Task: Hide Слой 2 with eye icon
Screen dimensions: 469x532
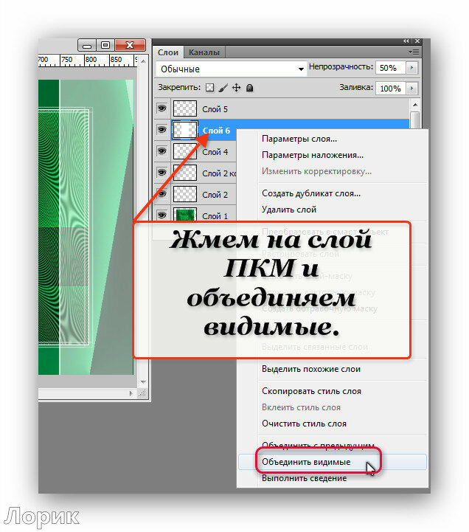Action: point(161,194)
